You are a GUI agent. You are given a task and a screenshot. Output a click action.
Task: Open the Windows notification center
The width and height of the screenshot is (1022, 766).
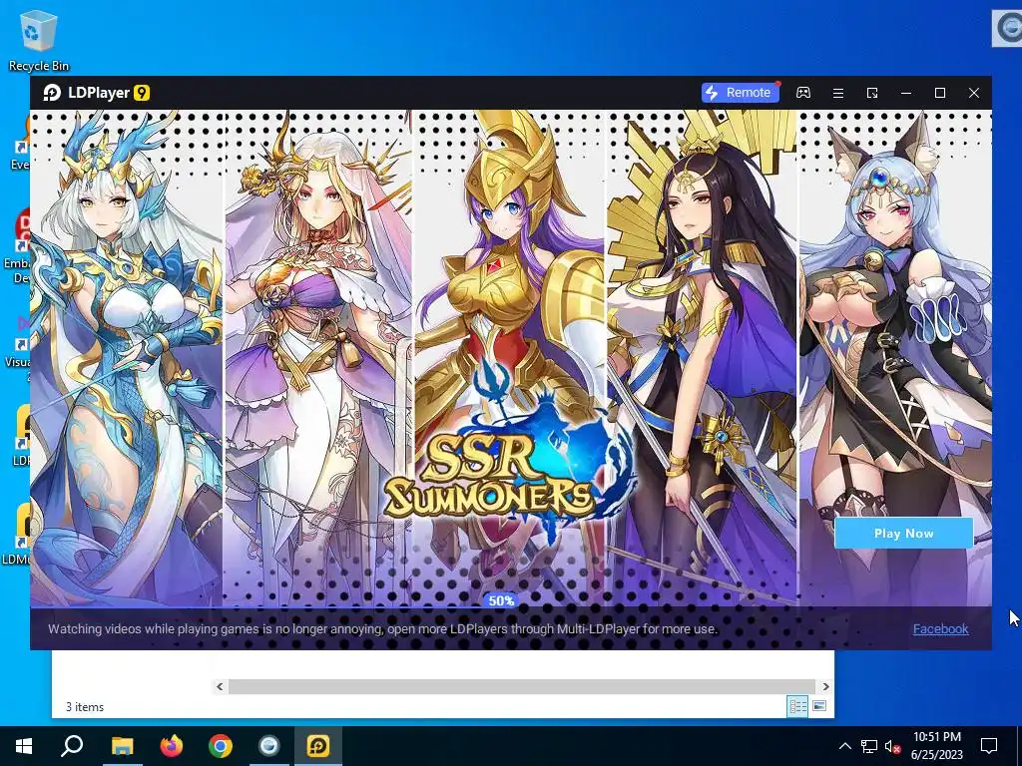coord(989,746)
